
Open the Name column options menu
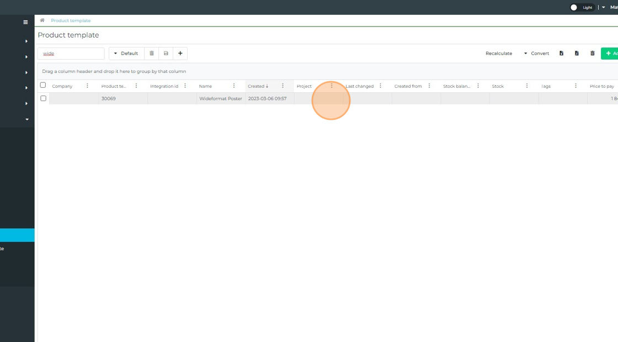(234, 86)
